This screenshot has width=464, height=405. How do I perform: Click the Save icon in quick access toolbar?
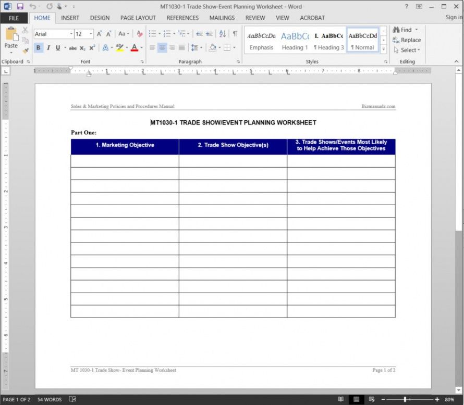pos(20,6)
